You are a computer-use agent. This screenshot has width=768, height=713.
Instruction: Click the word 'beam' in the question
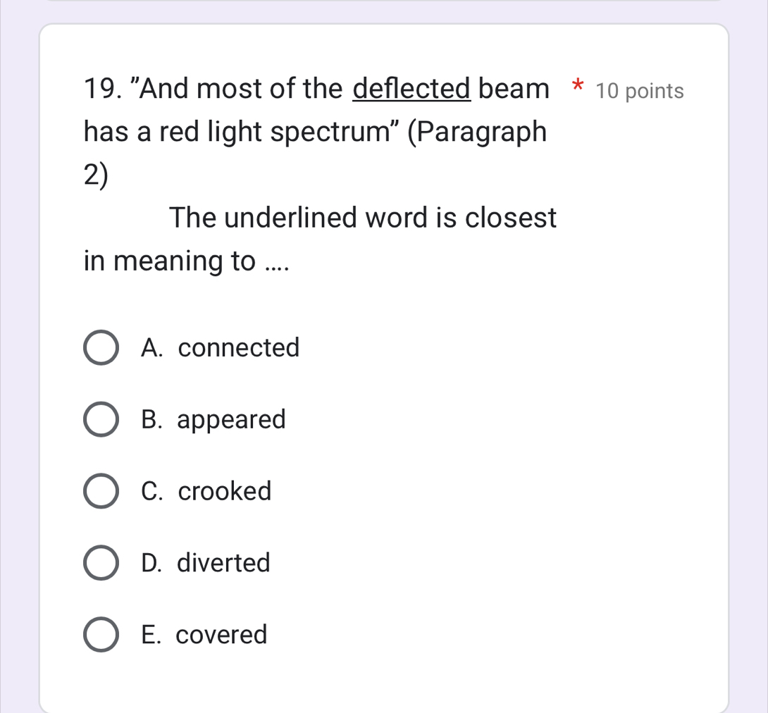click(x=514, y=89)
